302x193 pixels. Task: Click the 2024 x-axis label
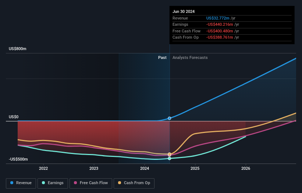point(145,169)
